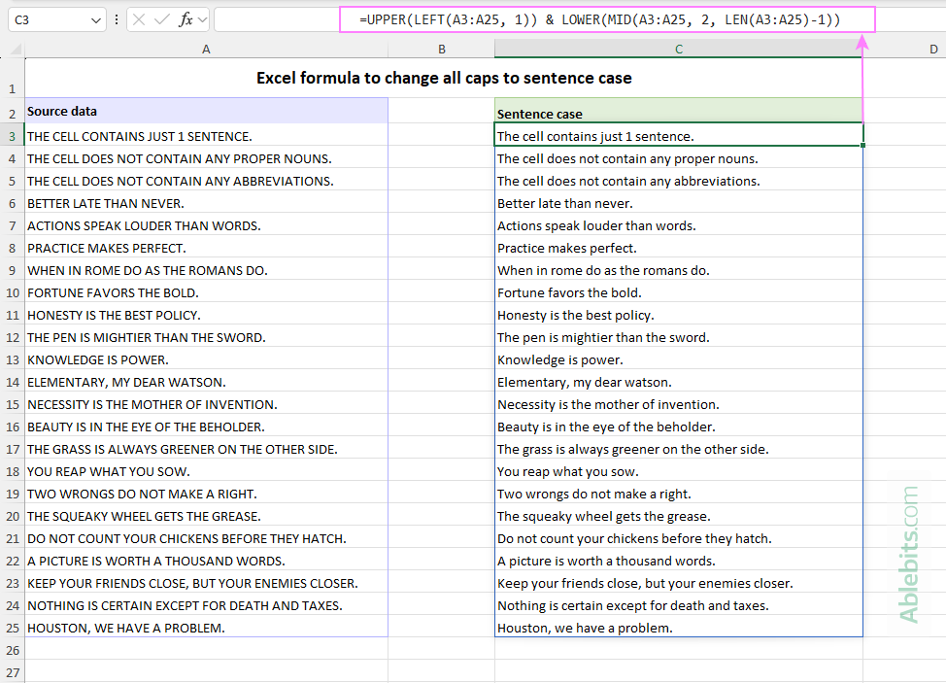This screenshot has width=946, height=683.
Task: Select column A header
Action: pyautogui.click(x=206, y=50)
